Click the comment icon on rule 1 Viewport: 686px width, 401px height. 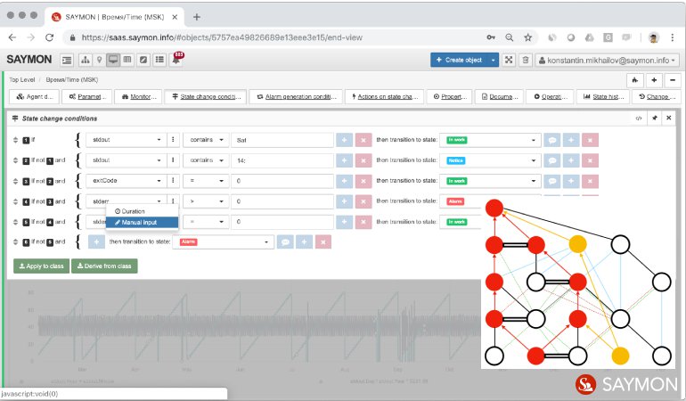pyautogui.click(x=552, y=140)
